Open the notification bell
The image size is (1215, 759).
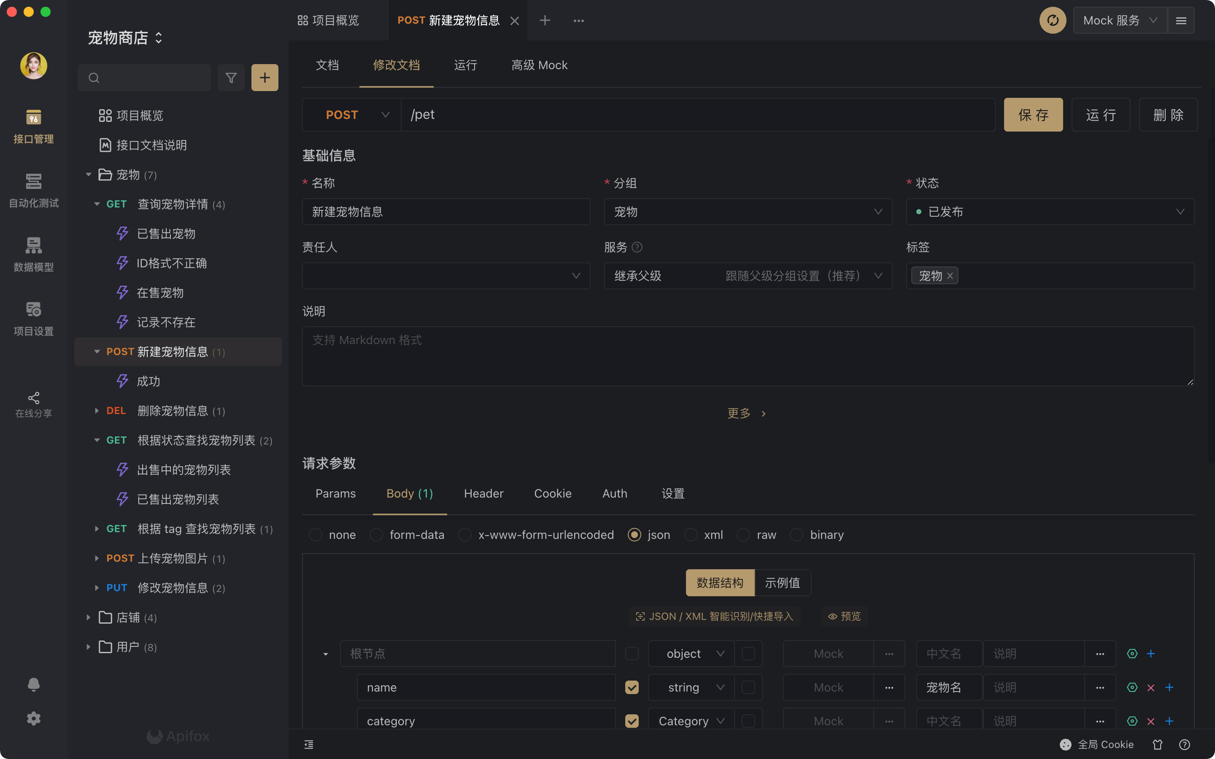point(33,684)
